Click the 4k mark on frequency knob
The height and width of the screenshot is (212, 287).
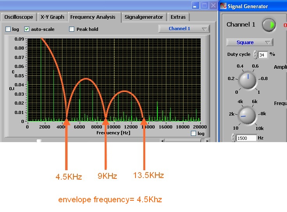[240, 102]
